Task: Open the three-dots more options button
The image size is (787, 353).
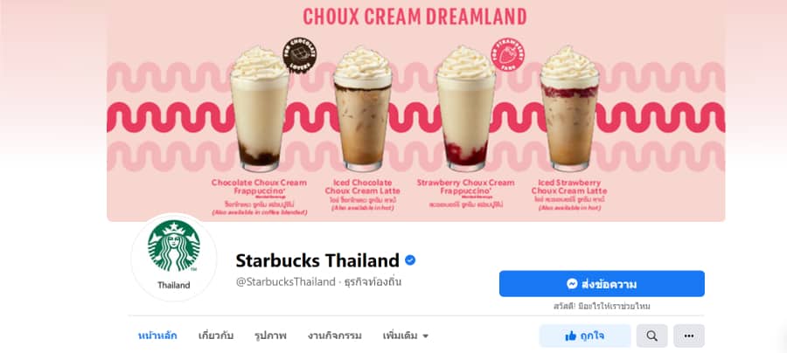Action: coord(689,336)
